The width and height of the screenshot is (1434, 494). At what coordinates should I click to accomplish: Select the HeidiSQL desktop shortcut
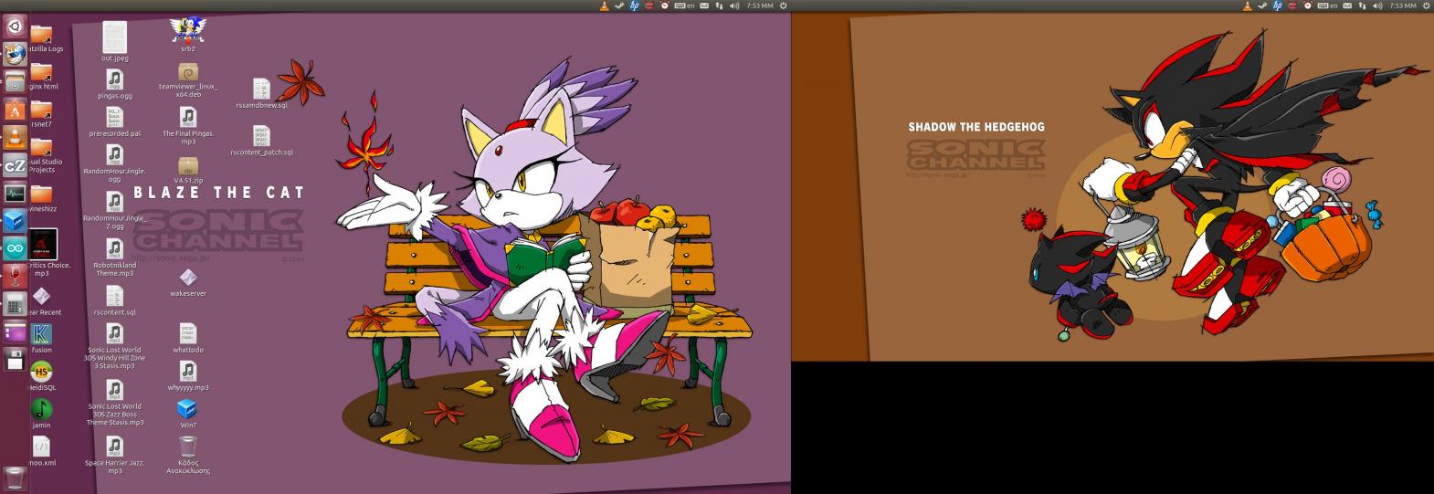(41, 374)
